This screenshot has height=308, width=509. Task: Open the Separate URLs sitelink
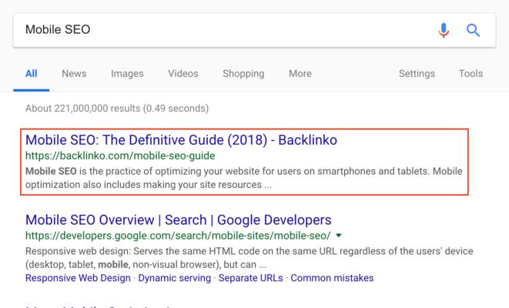(x=250, y=278)
